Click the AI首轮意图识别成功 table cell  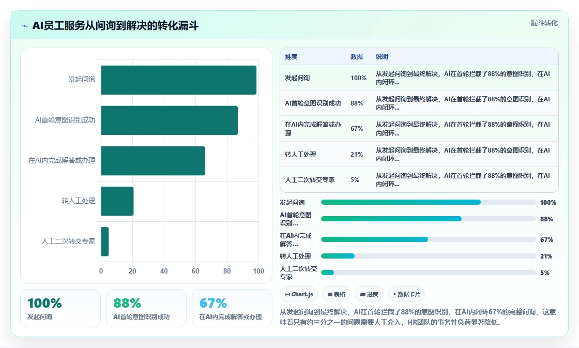click(x=313, y=103)
